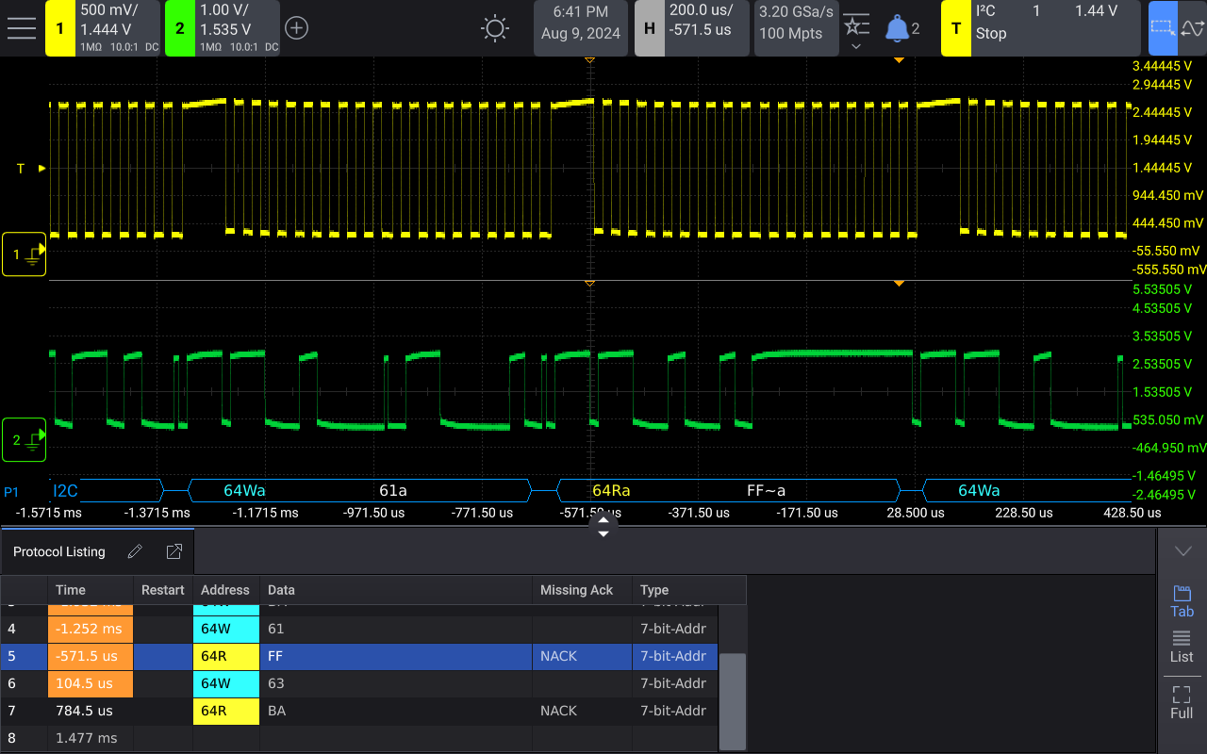The height and width of the screenshot is (754, 1207).
Task: Open the clock showing 6:41 PM
Action: [x=580, y=28]
